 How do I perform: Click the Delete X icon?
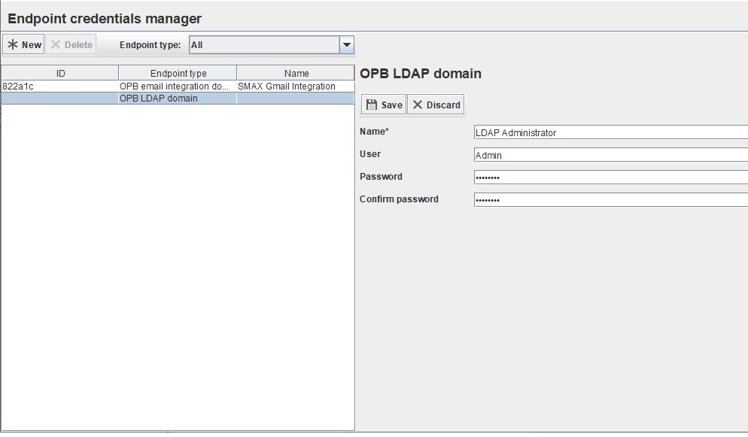click(56, 44)
